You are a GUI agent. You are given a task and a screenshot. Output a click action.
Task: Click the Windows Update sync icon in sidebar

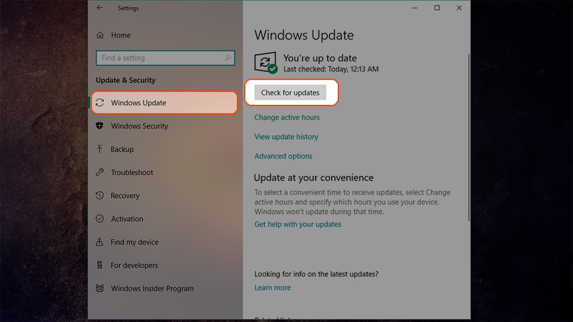coord(100,103)
